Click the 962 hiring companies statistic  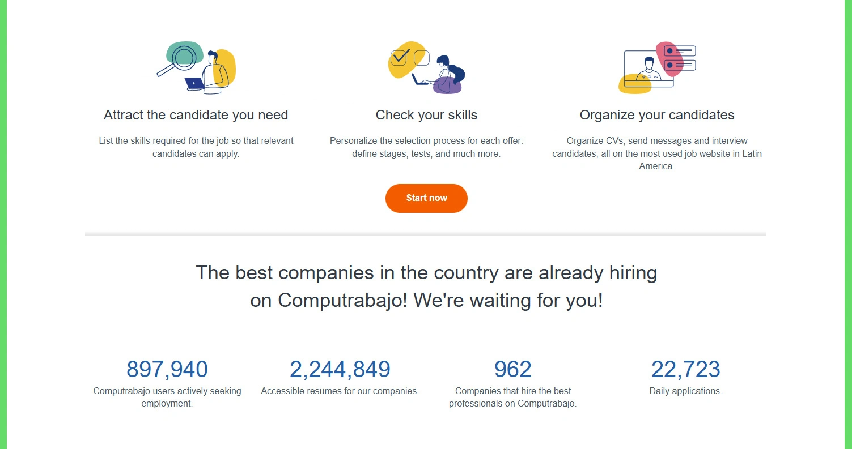(512, 369)
